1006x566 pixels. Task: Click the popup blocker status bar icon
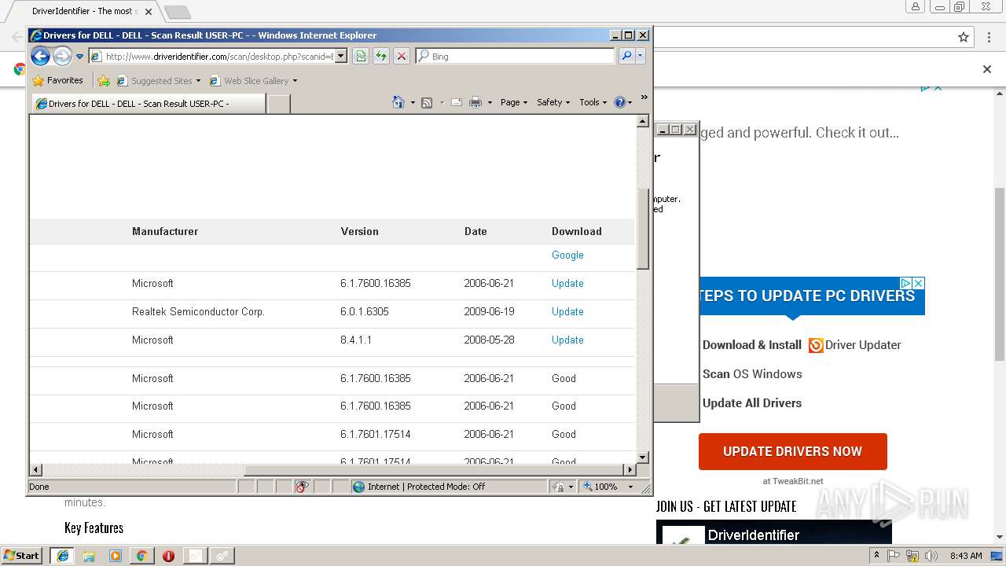[302, 487]
